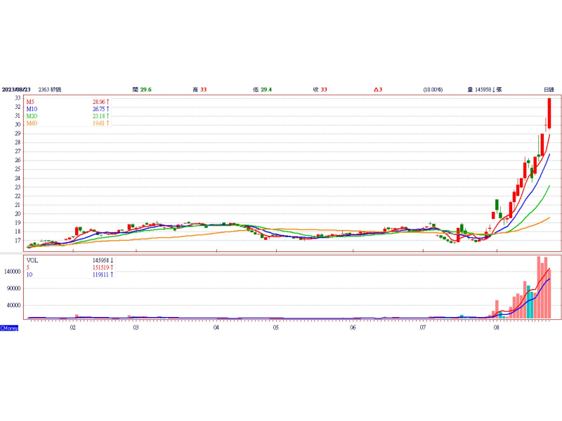
Task: Click the tallest red candlestick at 33
Action: point(549,113)
